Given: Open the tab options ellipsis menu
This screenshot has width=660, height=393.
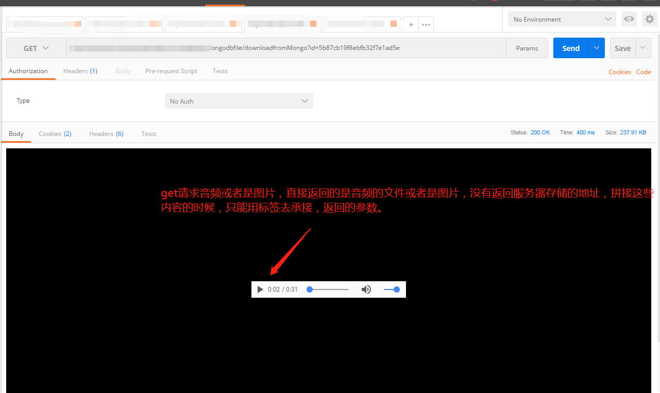Looking at the screenshot, I should 426,24.
